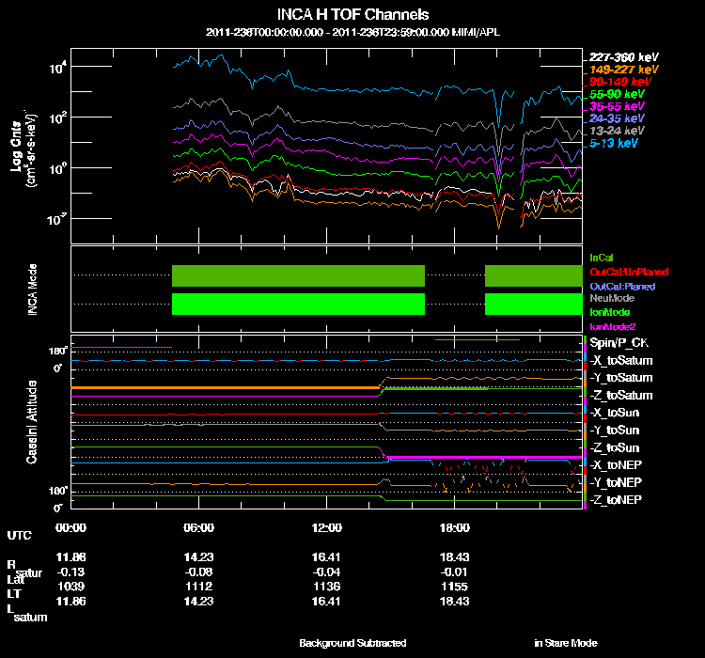Click the InCal mode legend label
705x658 pixels.
point(602,258)
